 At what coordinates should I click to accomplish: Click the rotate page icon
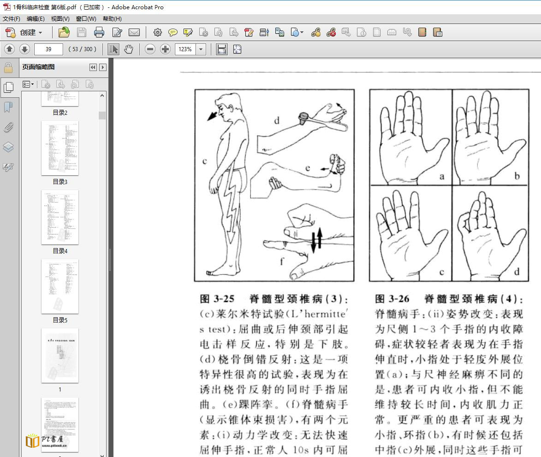[219, 32]
